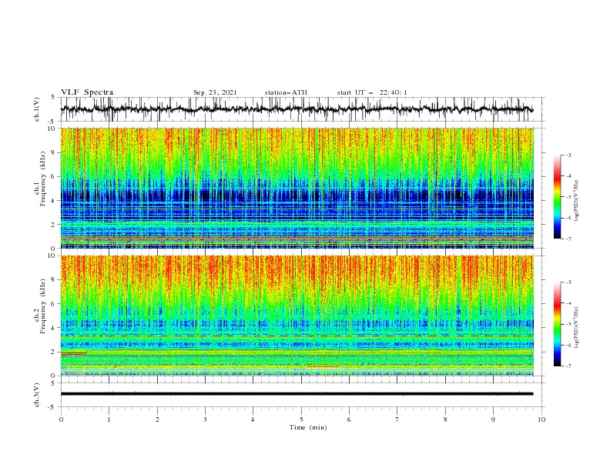Click the 'station=ATH' label
This screenshot has height=471, width=610.
point(286,92)
